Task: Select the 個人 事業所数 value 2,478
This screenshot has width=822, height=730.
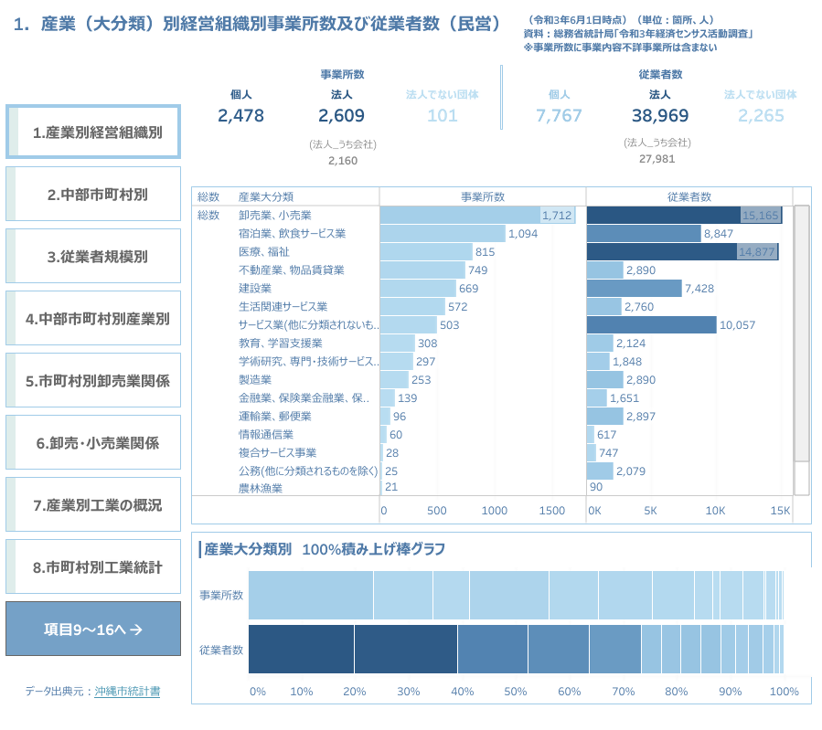Action: [240, 116]
